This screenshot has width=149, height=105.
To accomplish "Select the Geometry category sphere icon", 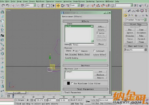I will point(126,15).
